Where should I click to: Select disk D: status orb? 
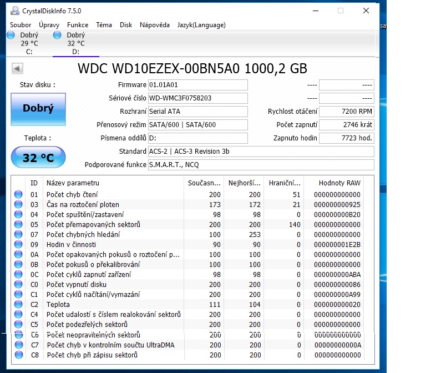[x=57, y=36]
